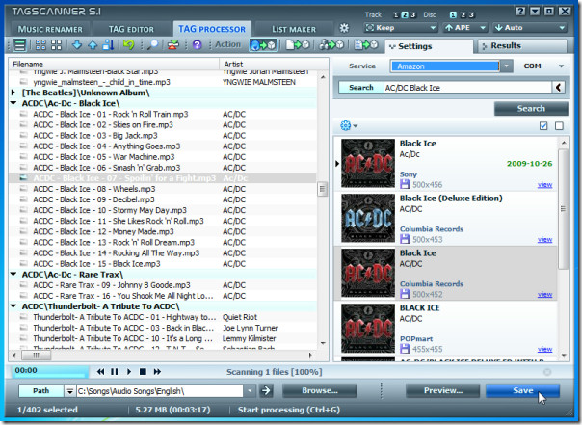Switch to Music Renamer tab
Viewport: 582px width, 425px height.
click(x=50, y=29)
